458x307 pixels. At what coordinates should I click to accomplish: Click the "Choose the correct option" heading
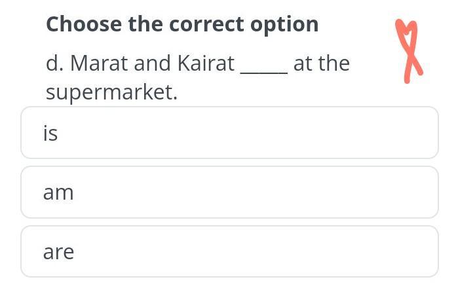click(182, 24)
